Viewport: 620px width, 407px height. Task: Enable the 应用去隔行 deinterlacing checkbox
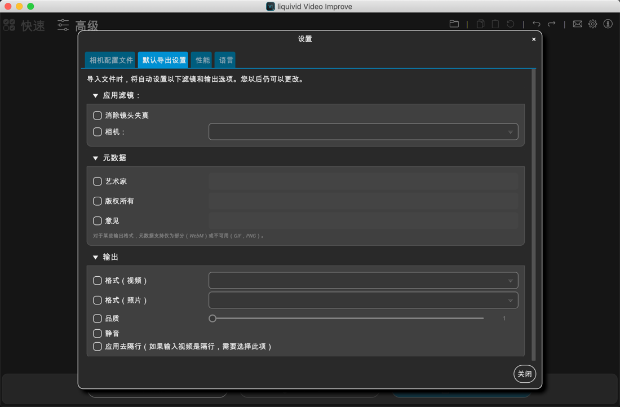pyautogui.click(x=97, y=347)
